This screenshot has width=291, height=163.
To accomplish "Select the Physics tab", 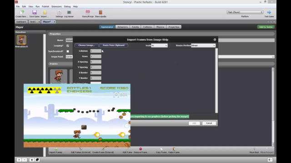I will 160,27.
